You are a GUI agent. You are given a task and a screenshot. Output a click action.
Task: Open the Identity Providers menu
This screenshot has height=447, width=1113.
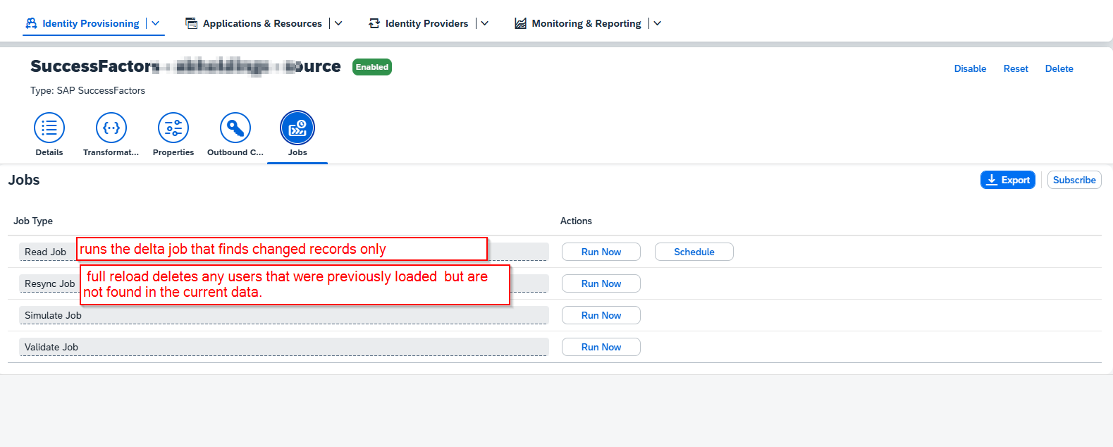426,23
